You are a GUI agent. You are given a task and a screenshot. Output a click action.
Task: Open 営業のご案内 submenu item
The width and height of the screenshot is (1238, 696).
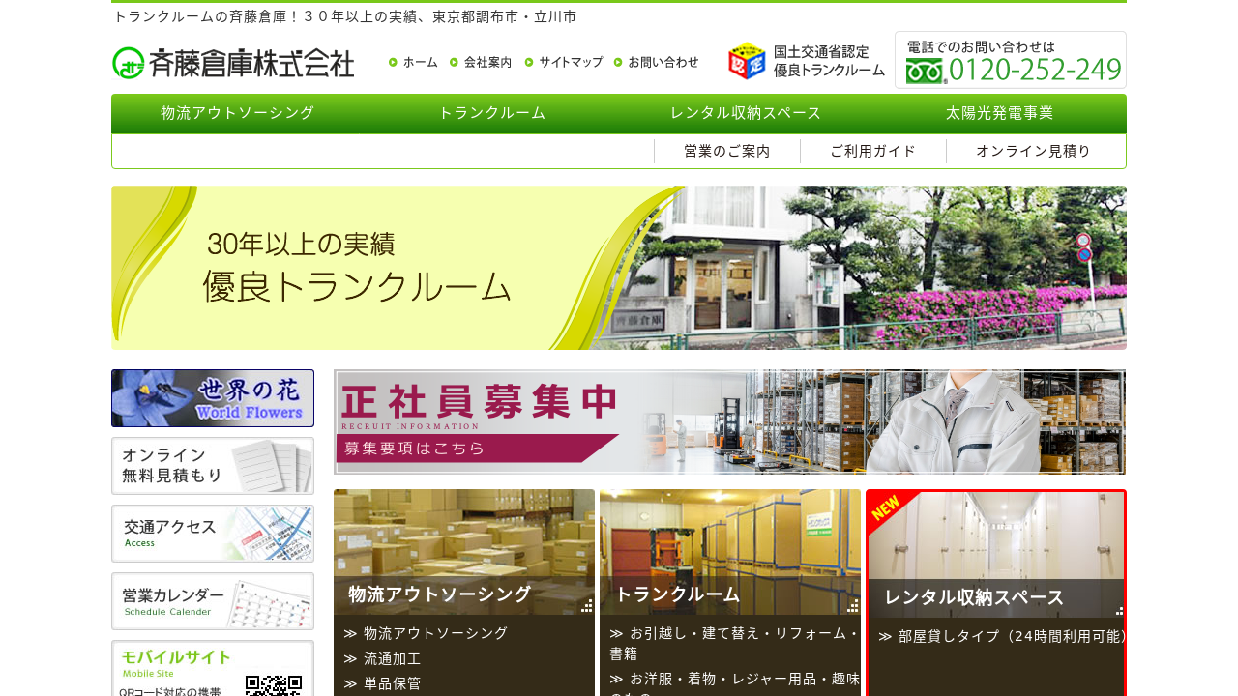point(727,151)
